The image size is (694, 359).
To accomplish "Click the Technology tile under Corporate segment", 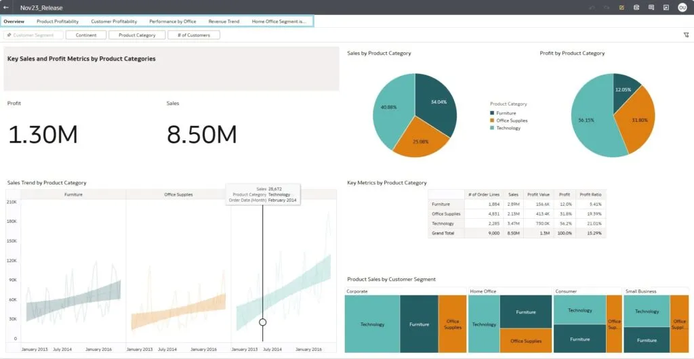I will [372, 324].
